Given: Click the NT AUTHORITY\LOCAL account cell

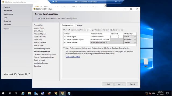Looking at the screenshot, I should tap(100, 43).
